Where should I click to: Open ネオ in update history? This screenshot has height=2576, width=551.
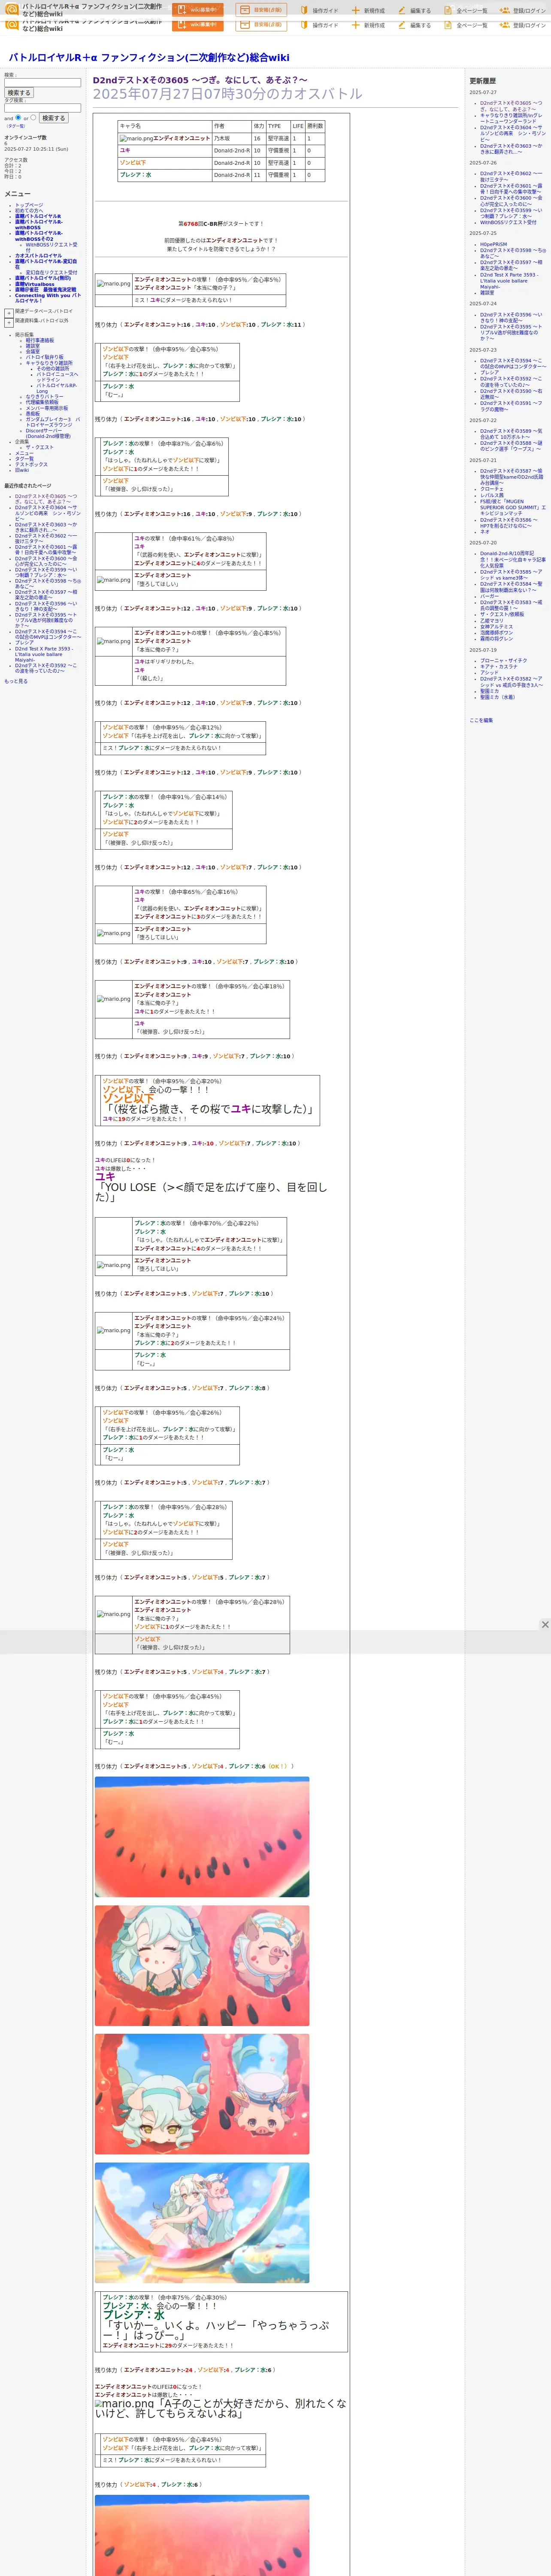[484, 532]
